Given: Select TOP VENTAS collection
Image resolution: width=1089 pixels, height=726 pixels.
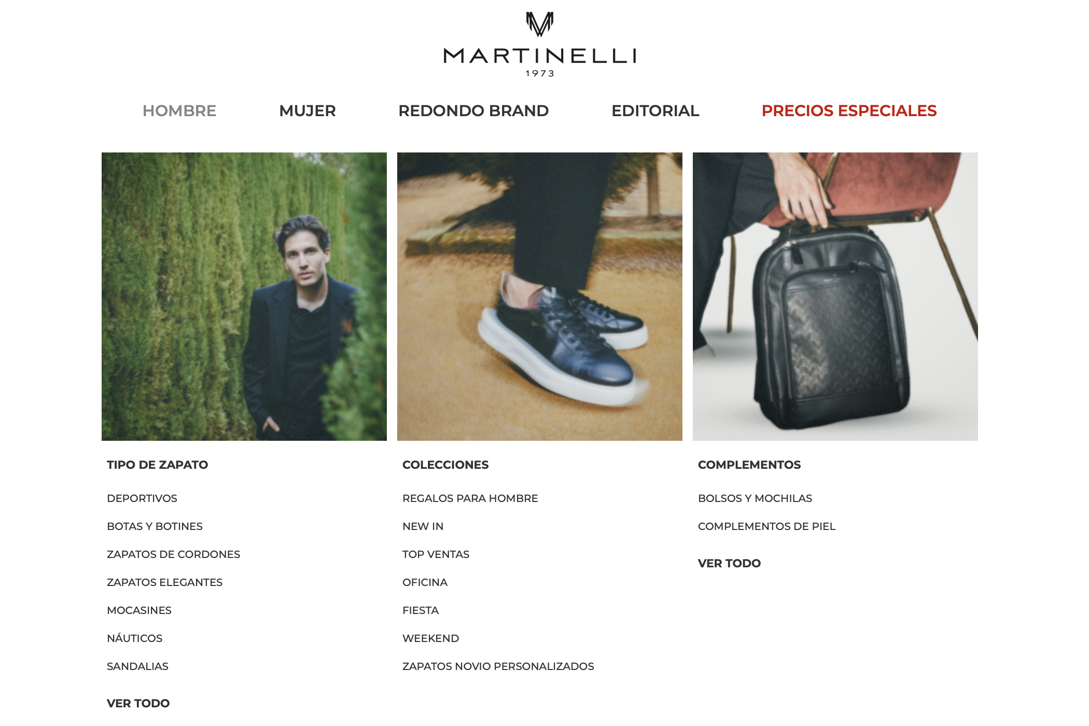Looking at the screenshot, I should click(x=436, y=554).
